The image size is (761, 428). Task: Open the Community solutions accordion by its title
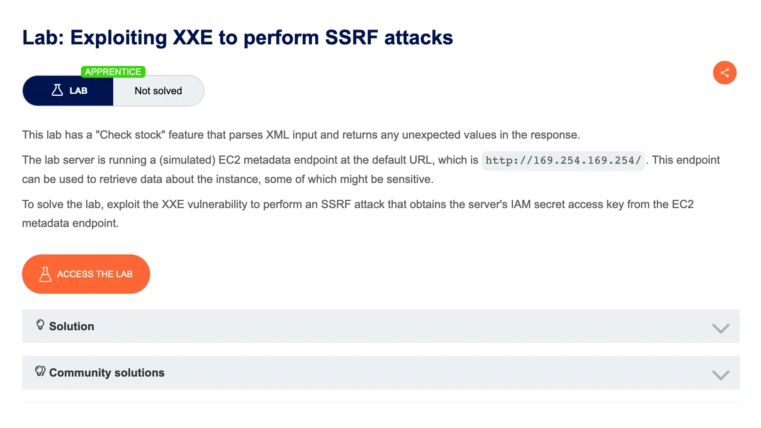pos(107,373)
